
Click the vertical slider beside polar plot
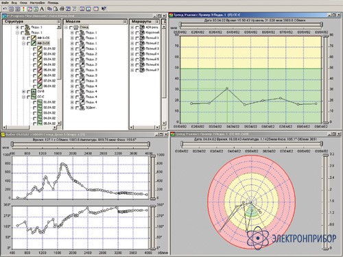[x=325, y=202]
